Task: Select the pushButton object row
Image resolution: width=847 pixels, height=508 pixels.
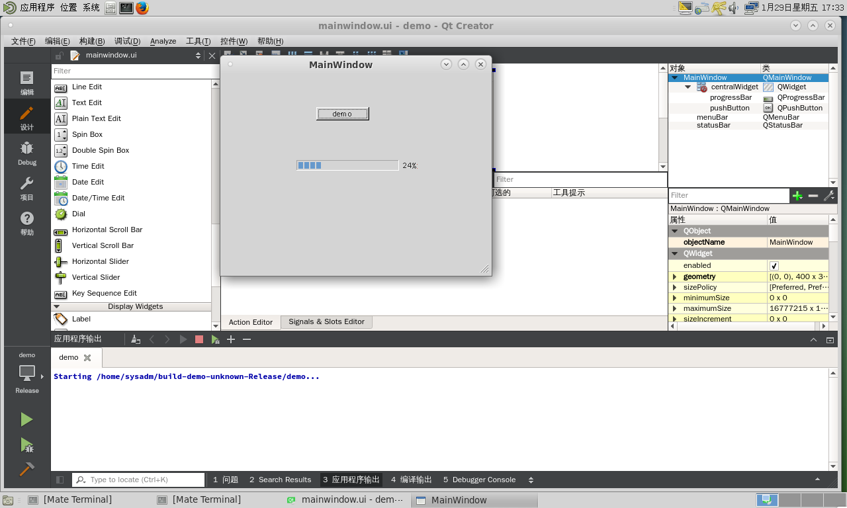Action: point(748,108)
